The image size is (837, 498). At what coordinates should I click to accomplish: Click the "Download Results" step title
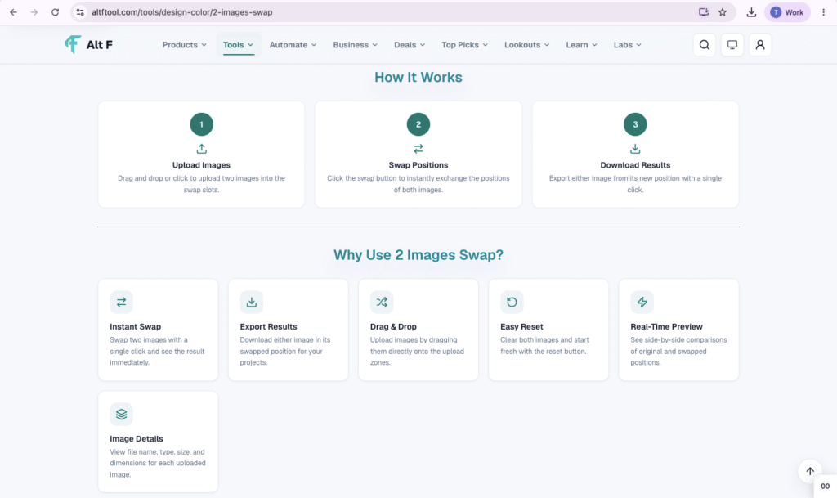coord(634,165)
